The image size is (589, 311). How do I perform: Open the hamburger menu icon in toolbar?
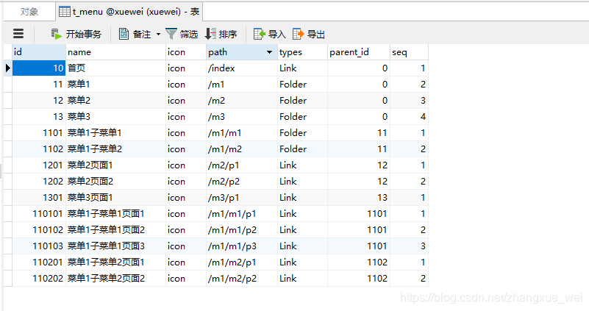point(18,34)
